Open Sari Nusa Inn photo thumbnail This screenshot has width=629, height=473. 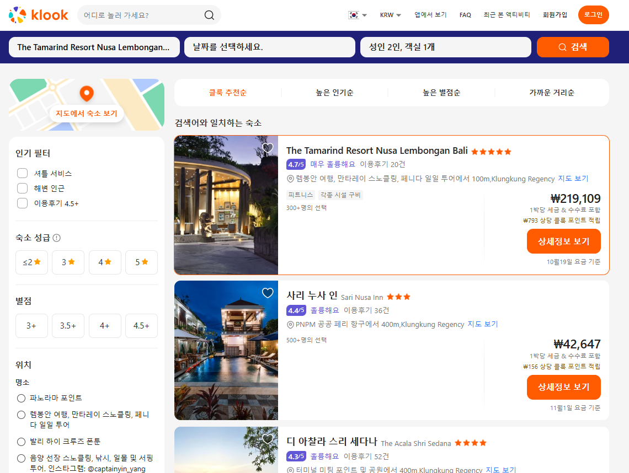[x=226, y=351]
